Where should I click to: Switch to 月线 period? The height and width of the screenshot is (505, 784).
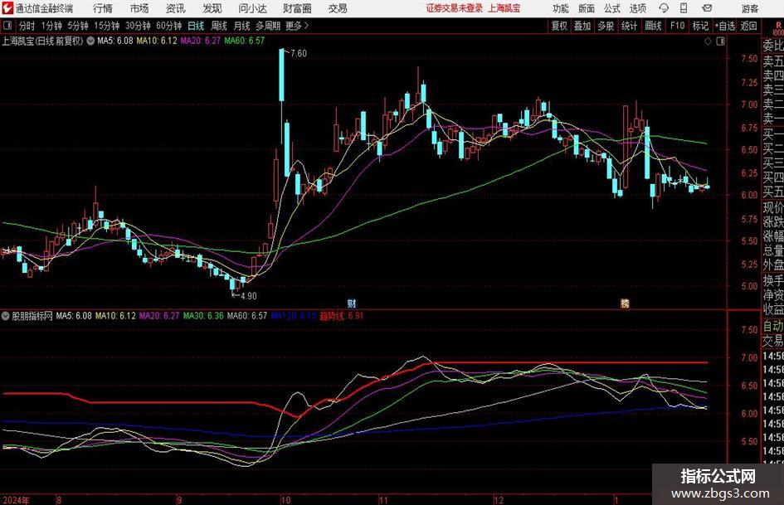tap(241, 26)
